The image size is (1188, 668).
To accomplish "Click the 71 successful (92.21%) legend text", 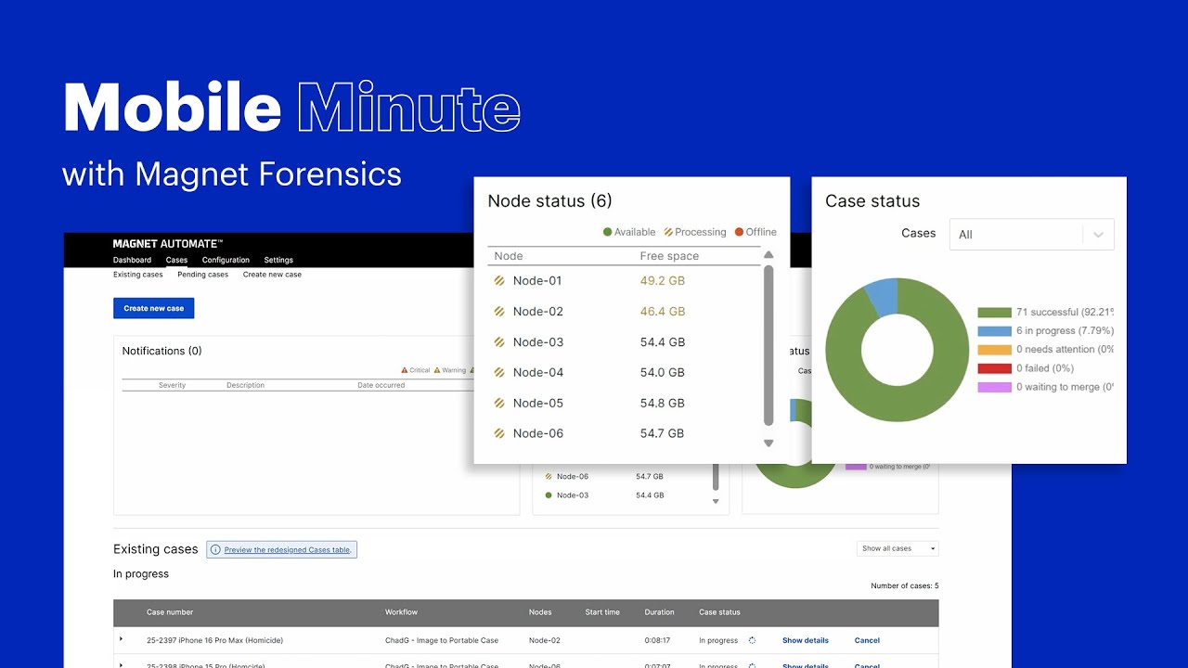I will coord(1065,313).
